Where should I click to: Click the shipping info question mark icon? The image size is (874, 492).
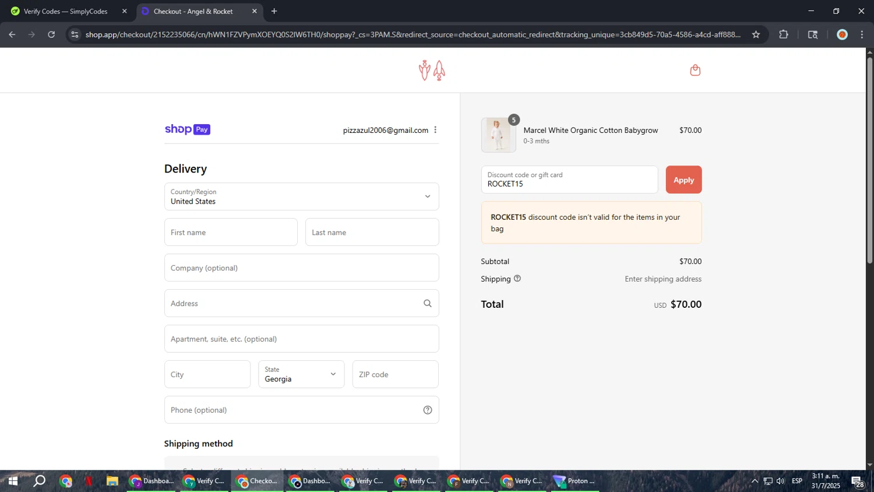(x=517, y=279)
